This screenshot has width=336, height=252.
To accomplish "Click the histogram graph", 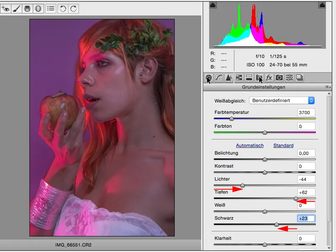I will pyautogui.click(x=268, y=25).
